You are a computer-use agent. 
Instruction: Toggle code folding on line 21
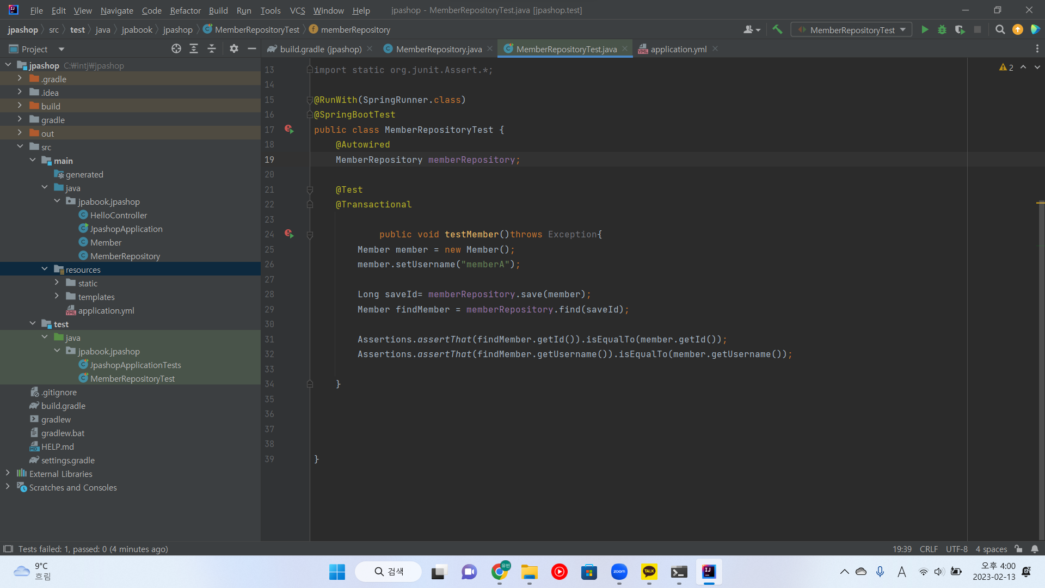coord(310,189)
